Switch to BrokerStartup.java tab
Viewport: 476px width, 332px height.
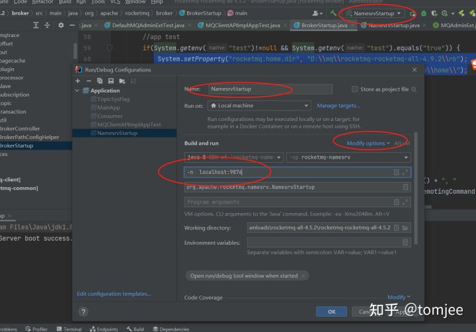(x=324, y=25)
